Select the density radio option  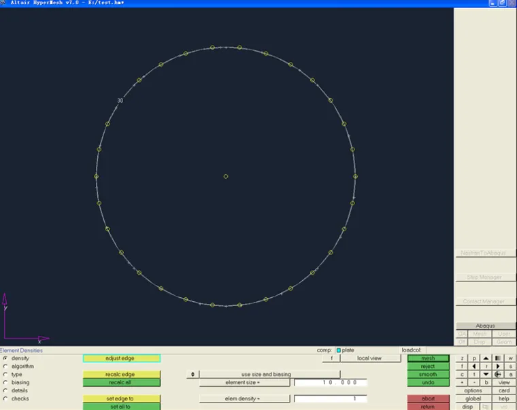(5, 358)
